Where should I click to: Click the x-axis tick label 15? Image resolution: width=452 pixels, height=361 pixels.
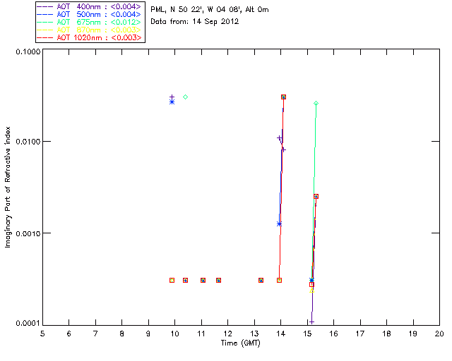307,334
